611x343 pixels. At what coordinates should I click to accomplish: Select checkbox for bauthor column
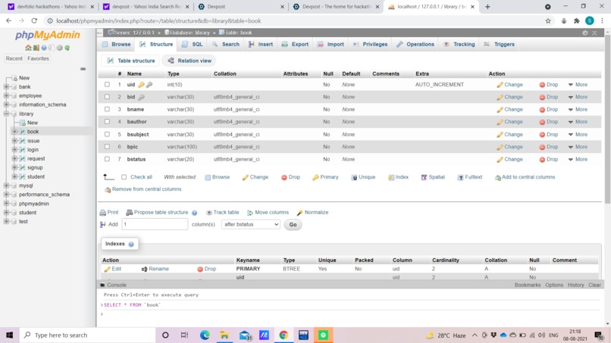(x=107, y=122)
